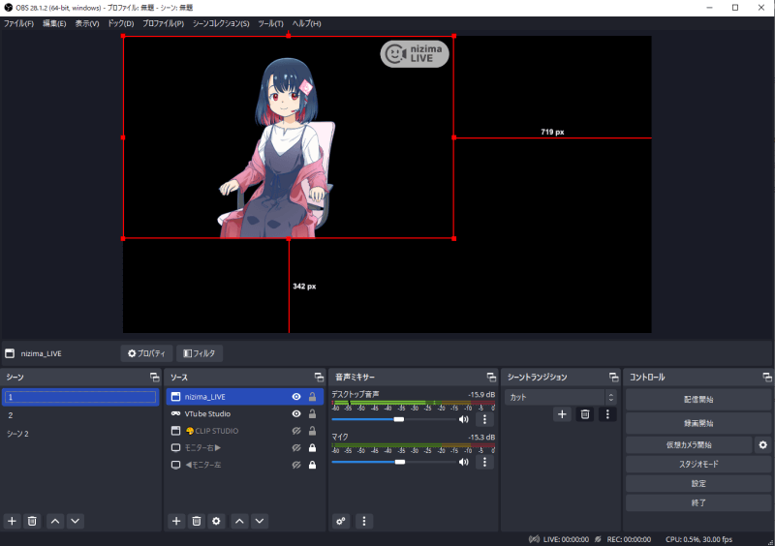Image resolution: width=775 pixels, height=546 pixels.
Task: Start recording with 録画開始
Action: click(x=698, y=423)
